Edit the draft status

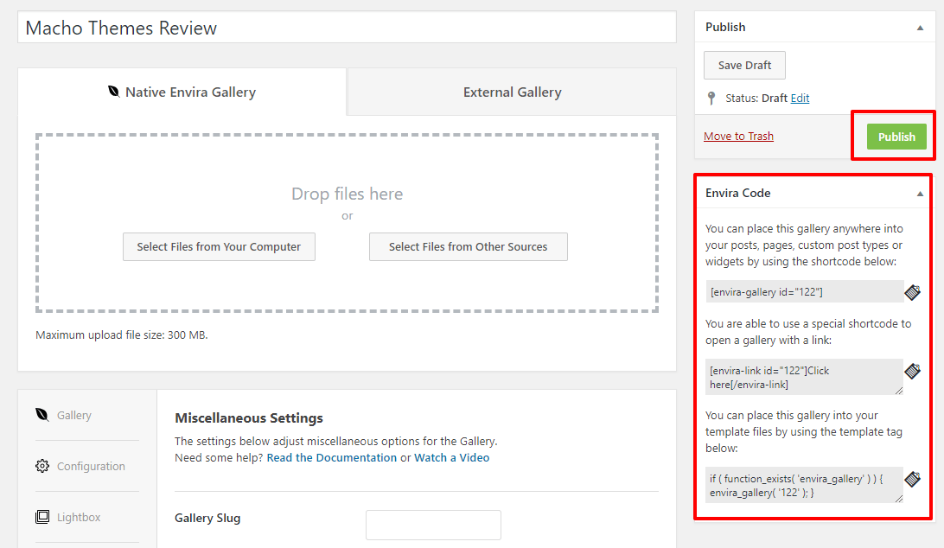click(800, 99)
